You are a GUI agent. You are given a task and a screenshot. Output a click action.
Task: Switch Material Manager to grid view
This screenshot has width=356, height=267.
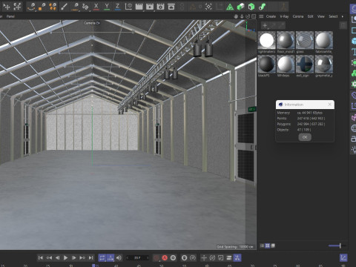268,245
